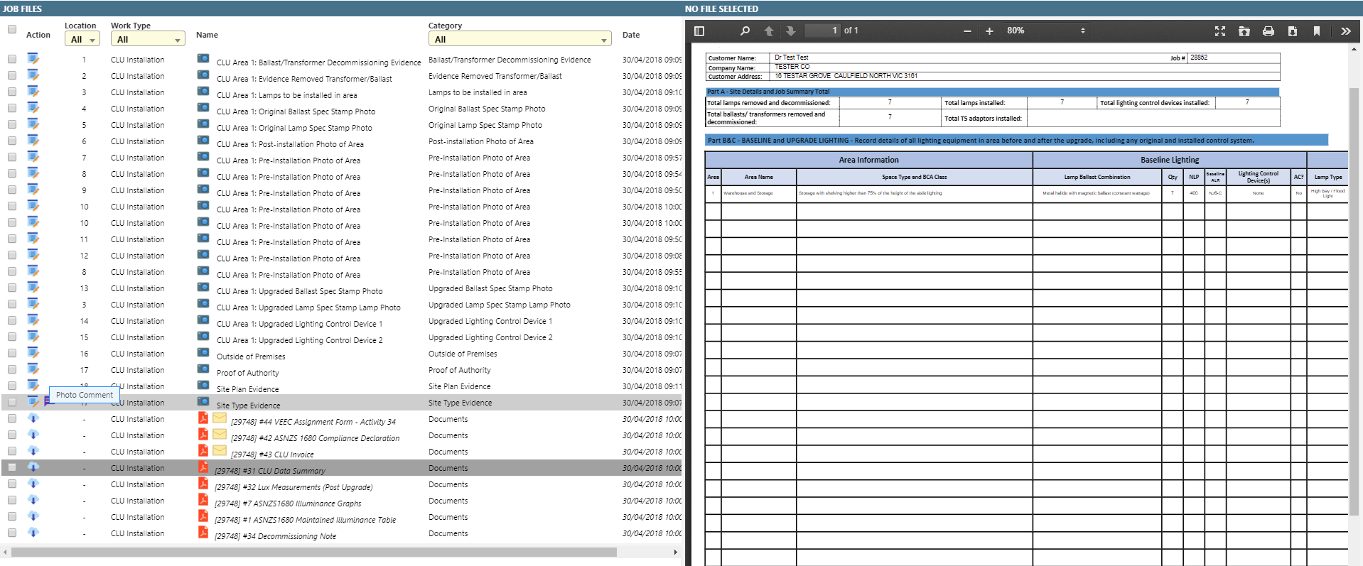Viewport: 1363px width, 566px height.
Task: Open camera icon for Proof of Authority
Action: (x=203, y=369)
